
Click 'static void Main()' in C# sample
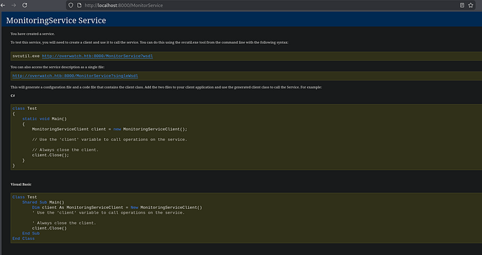[x=44, y=119]
